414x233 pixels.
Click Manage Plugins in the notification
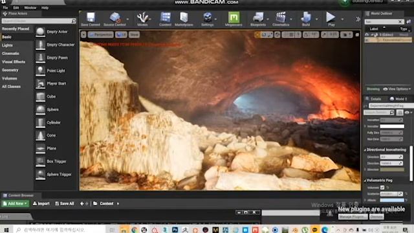click(x=353, y=217)
